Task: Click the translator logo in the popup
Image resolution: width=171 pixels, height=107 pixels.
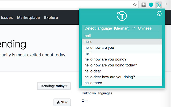Action: click(x=122, y=16)
